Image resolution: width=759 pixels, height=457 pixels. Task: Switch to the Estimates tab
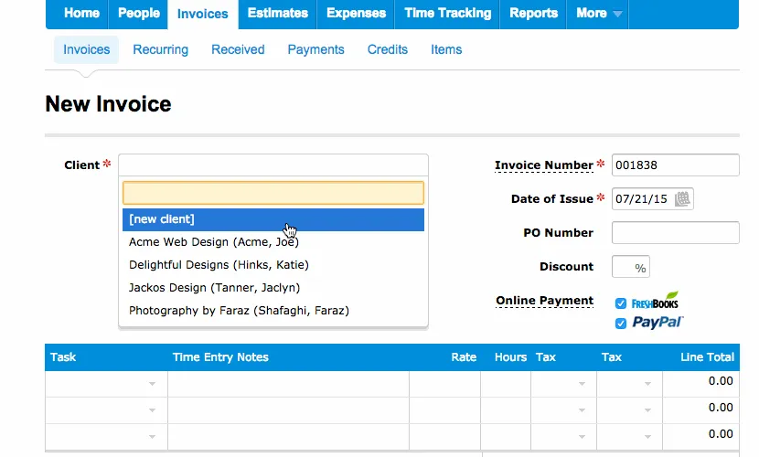[x=277, y=14]
